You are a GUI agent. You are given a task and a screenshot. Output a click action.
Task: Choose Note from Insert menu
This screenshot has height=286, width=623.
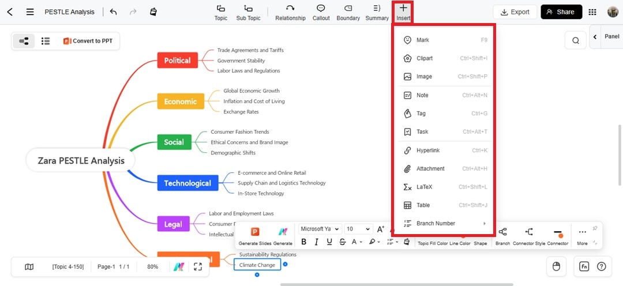pos(445,95)
